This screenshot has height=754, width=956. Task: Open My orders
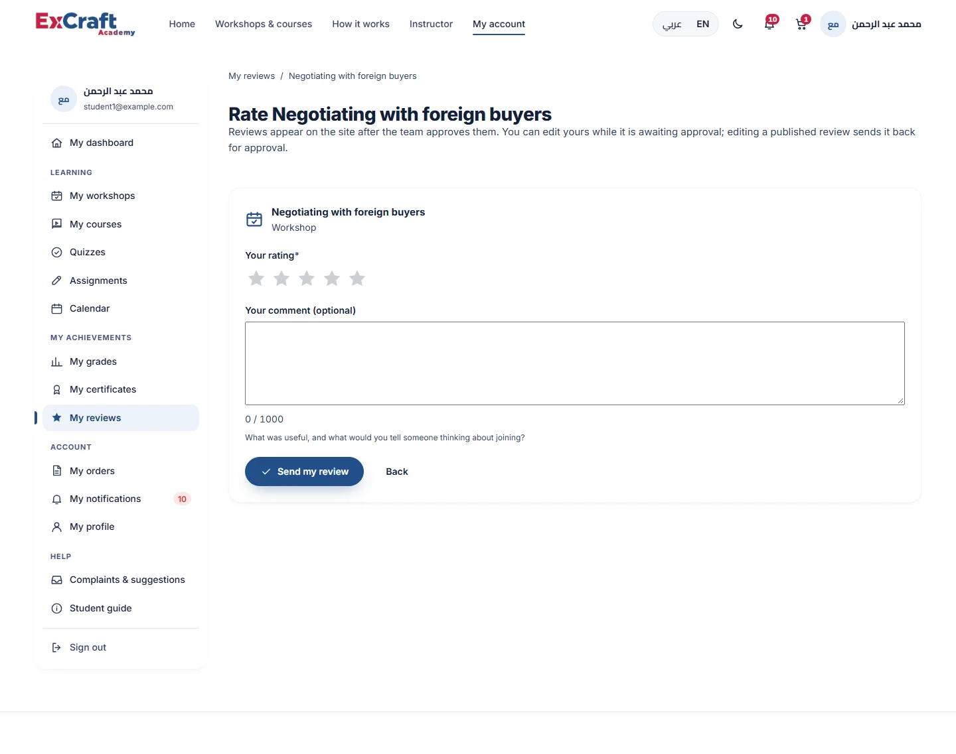121,471
